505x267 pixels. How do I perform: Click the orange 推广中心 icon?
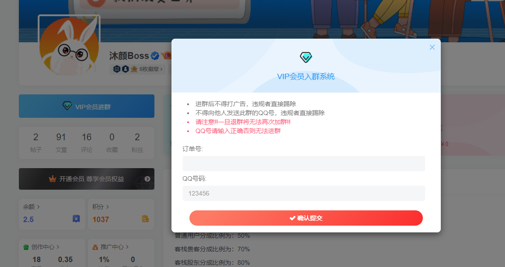(95, 247)
